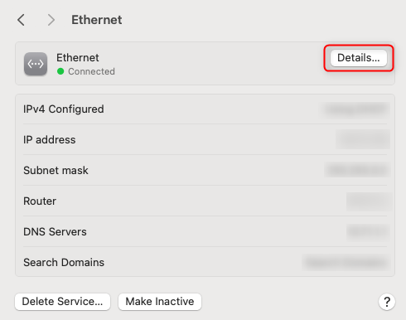Viewport: 406px width, 320px height.
Task: Select the DNS Servers row label
Action: [55, 232]
